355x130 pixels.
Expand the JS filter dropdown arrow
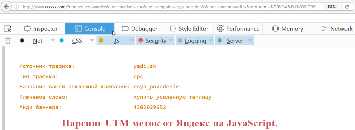coord(132,41)
